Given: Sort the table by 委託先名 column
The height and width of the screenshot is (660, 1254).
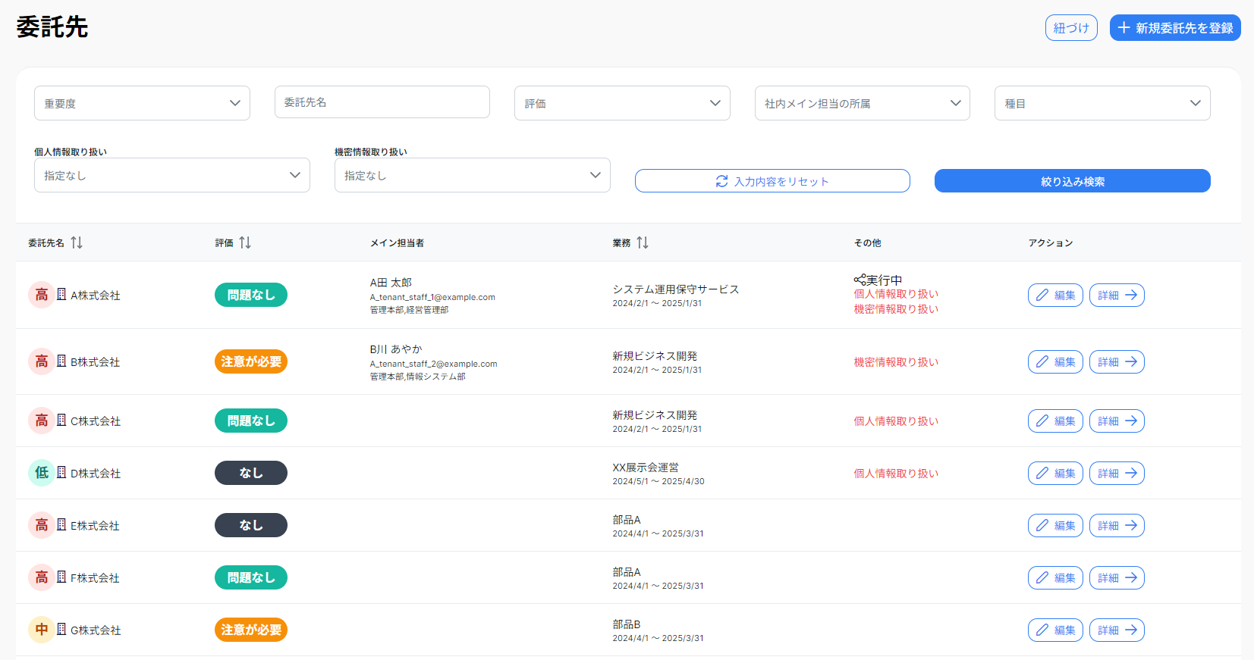Looking at the screenshot, I should click(77, 242).
